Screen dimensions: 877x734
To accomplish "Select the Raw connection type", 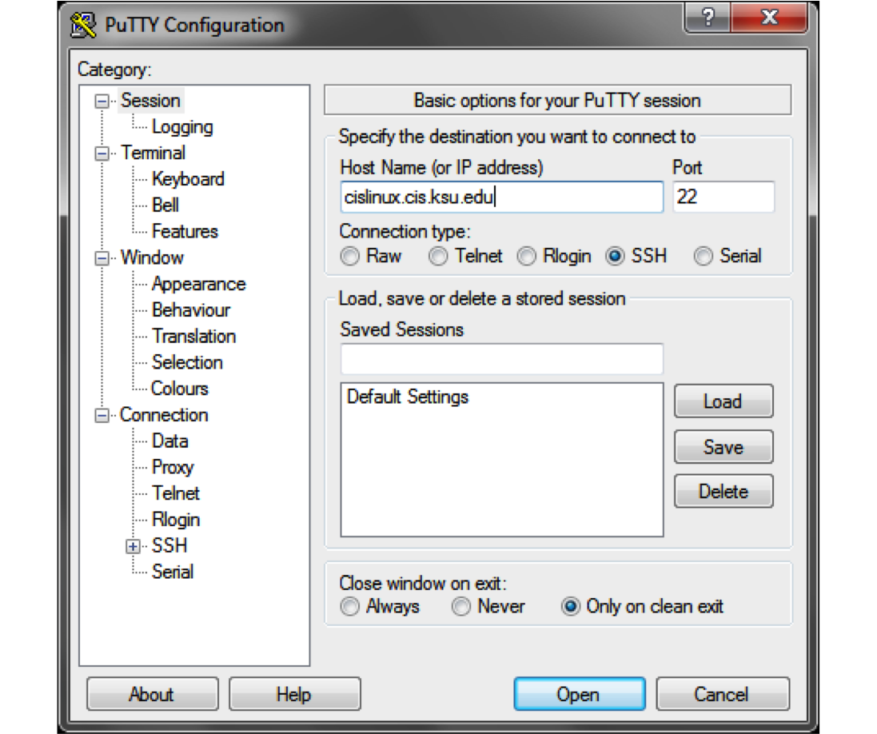I will [x=350, y=257].
